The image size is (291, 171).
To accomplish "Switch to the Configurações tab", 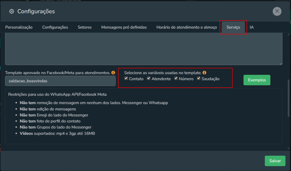I will (x=55, y=27).
